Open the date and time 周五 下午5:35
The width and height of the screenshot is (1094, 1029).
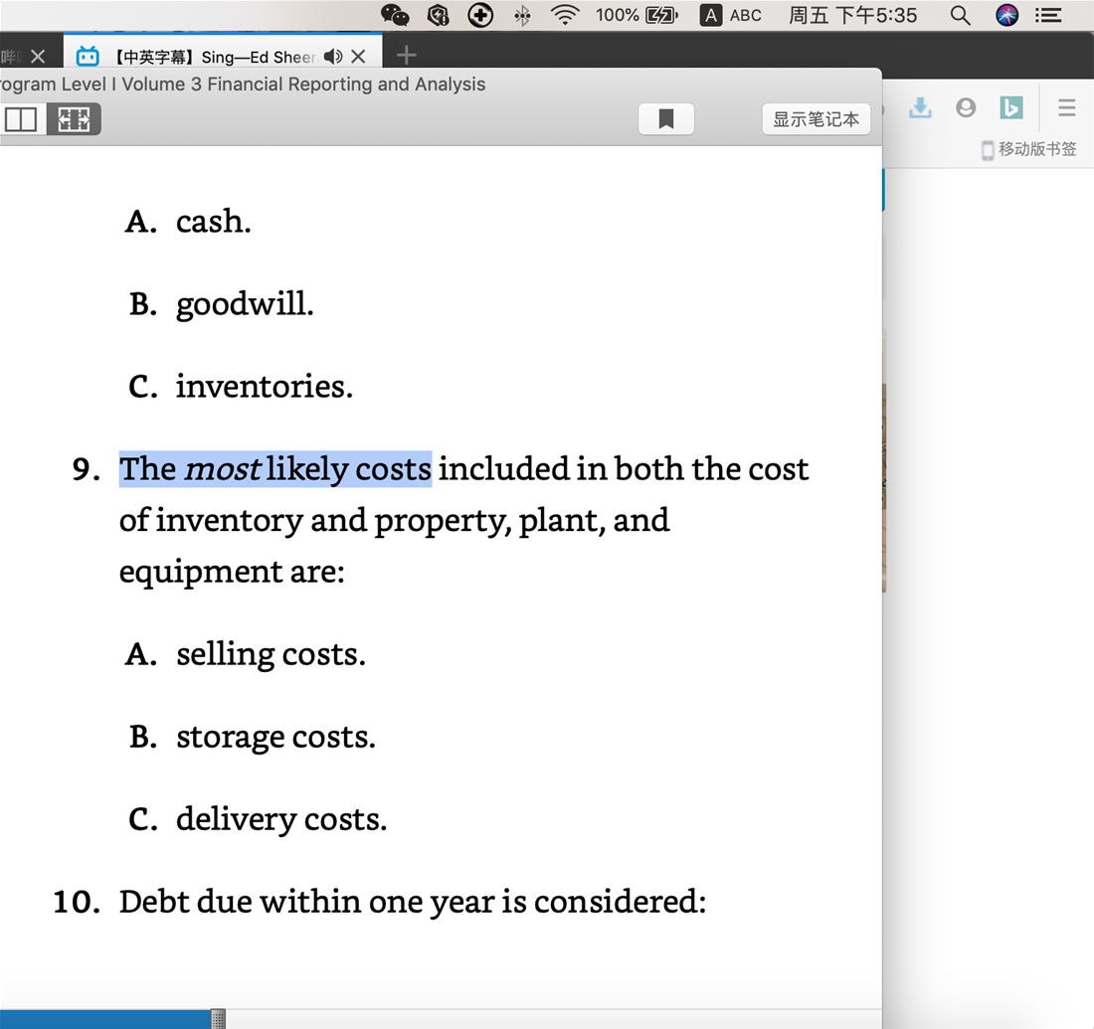coord(852,15)
